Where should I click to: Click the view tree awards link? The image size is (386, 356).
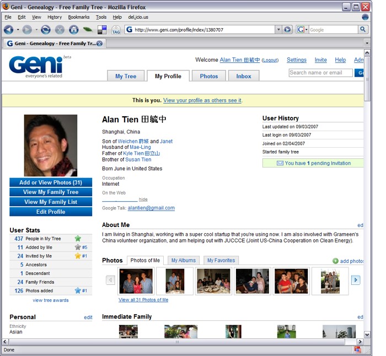click(51, 300)
